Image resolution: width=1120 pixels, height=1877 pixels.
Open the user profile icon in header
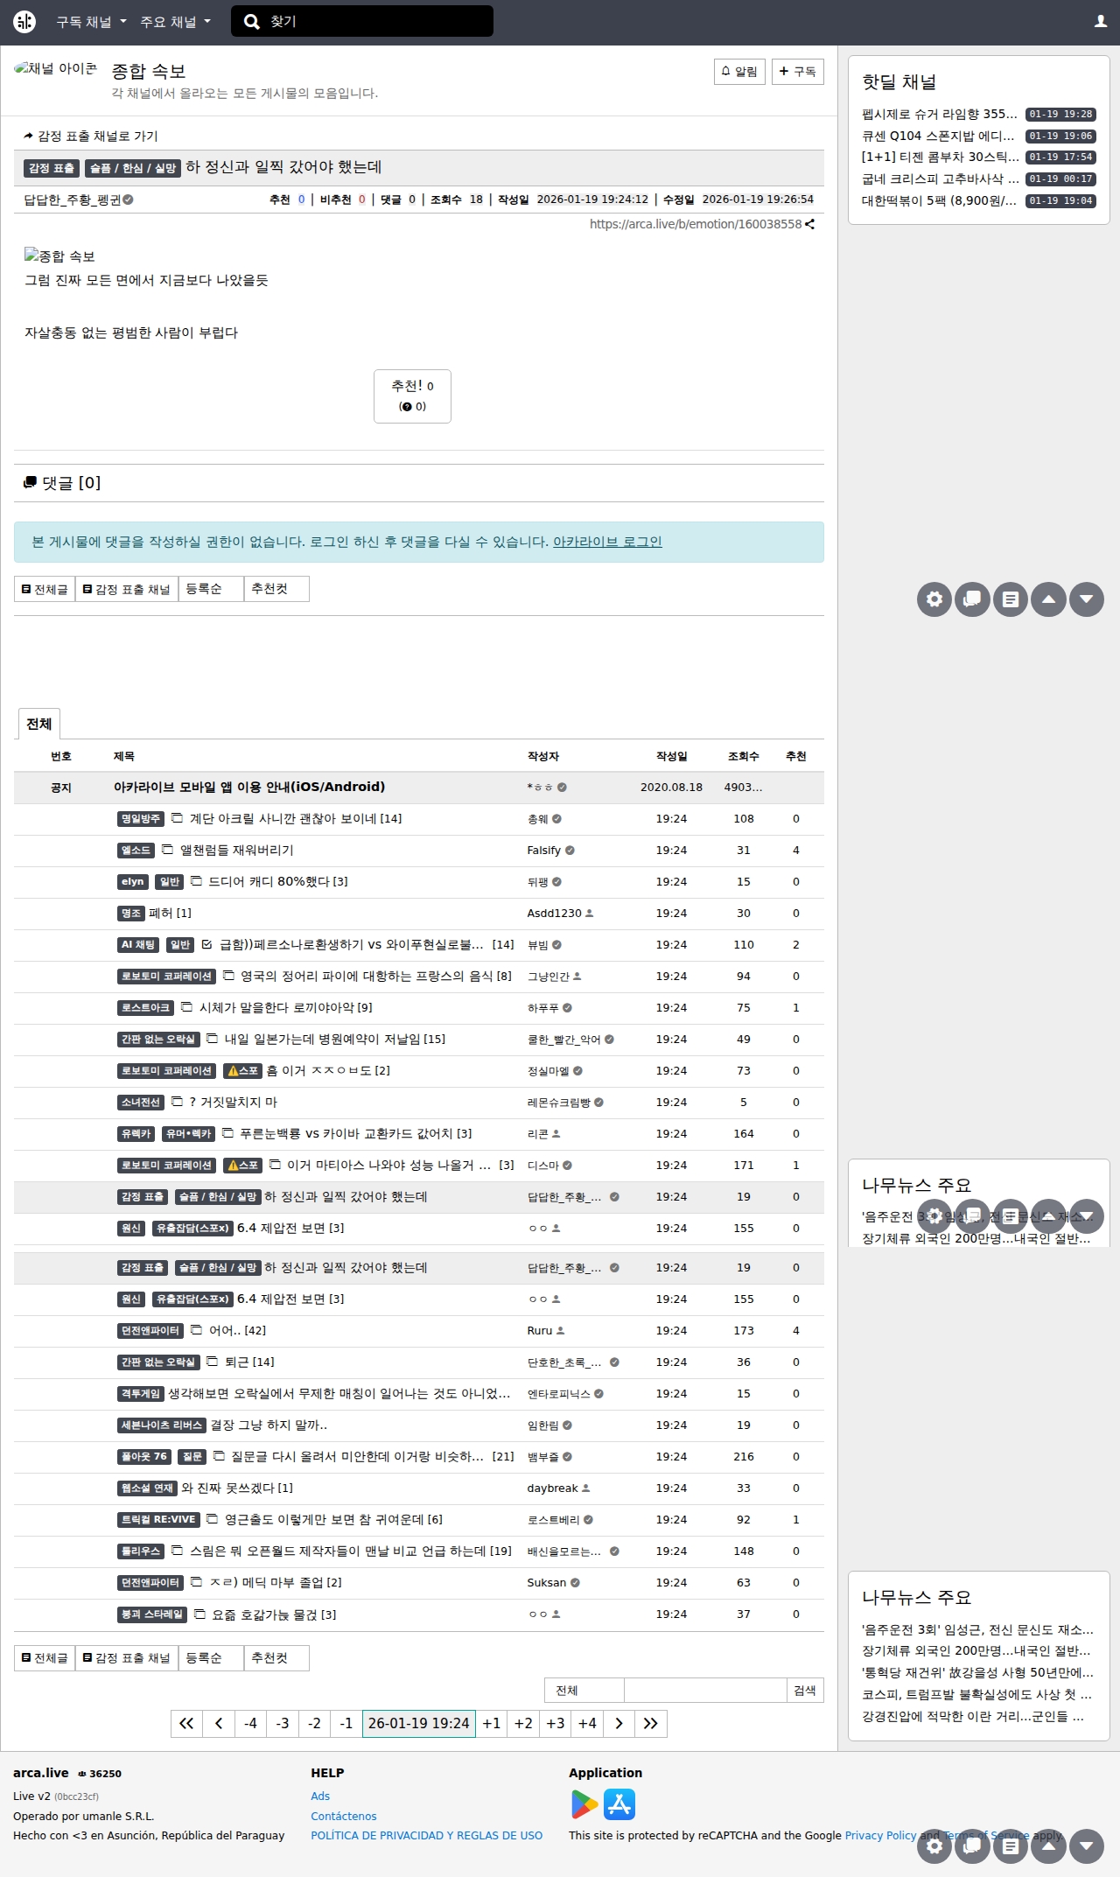click(1101, 22)
